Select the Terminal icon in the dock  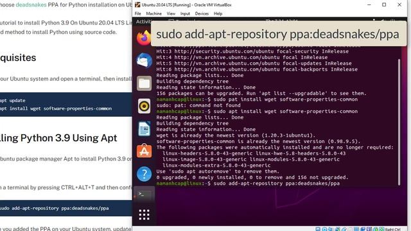(144, 195)
